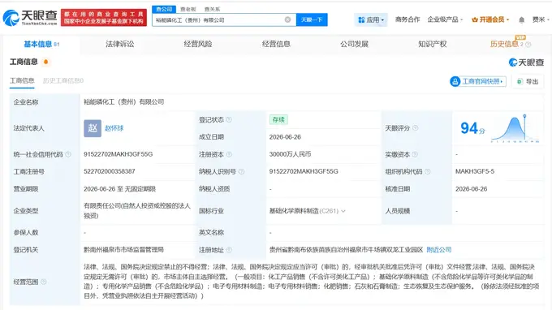The image size is (552, 310).
Task: Click the 黔南州福泉市市场监督管理局 cell
Action: (123, 250)
